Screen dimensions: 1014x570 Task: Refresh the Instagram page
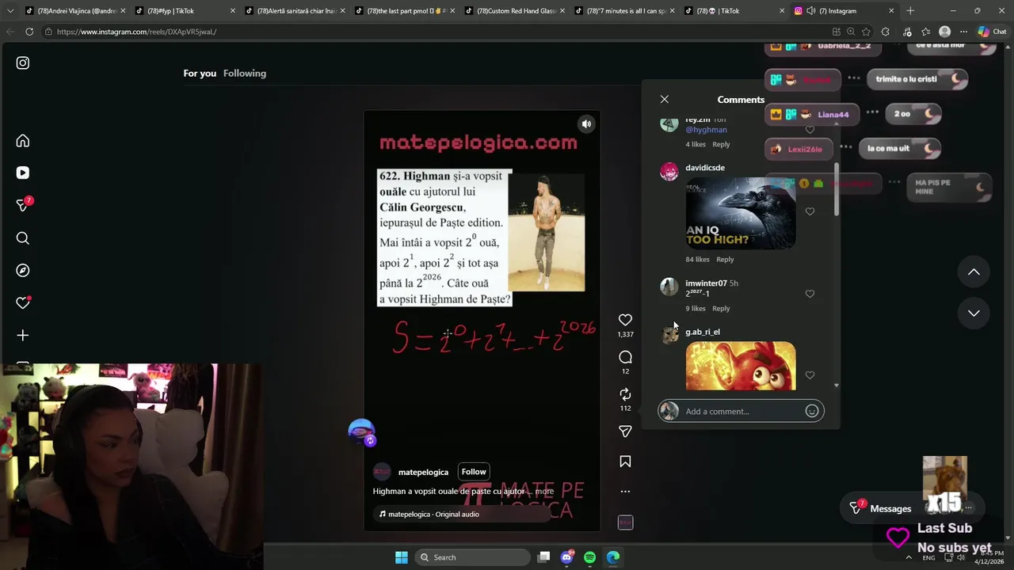click(29, 32)
